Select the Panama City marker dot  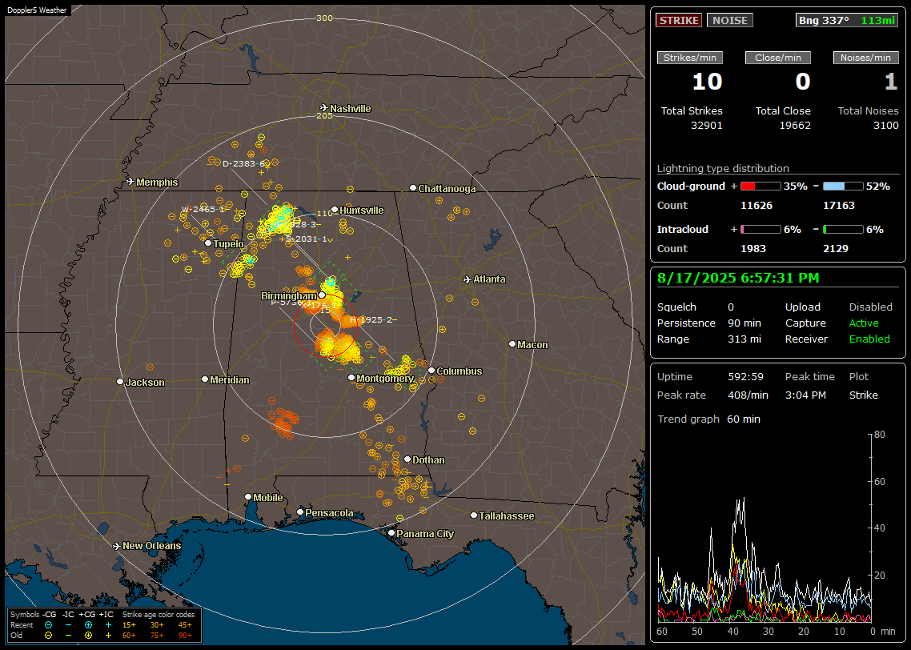[391, 532]
